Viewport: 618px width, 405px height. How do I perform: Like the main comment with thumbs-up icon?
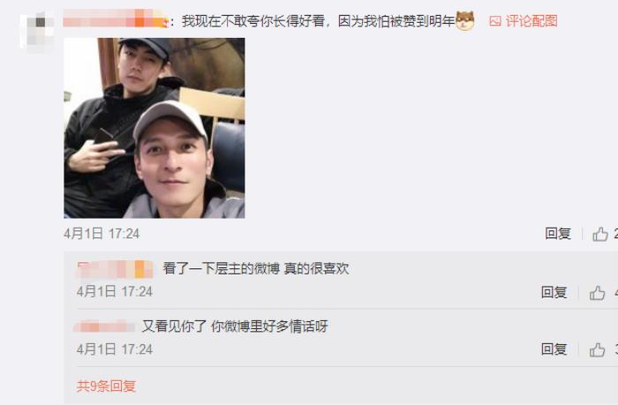[x=599, y=234]
